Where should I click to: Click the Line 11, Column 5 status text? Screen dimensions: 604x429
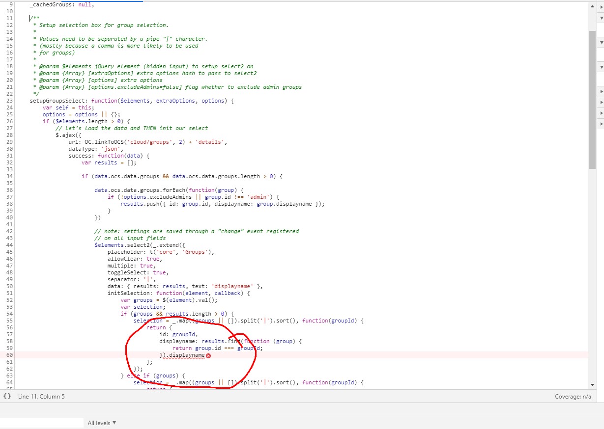pyautogui.click(x=41, y=396)
